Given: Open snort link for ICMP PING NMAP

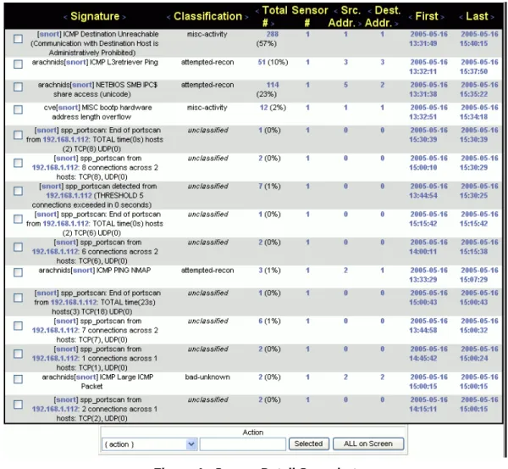Looking at the screenshot, I should tap(83, 271).
